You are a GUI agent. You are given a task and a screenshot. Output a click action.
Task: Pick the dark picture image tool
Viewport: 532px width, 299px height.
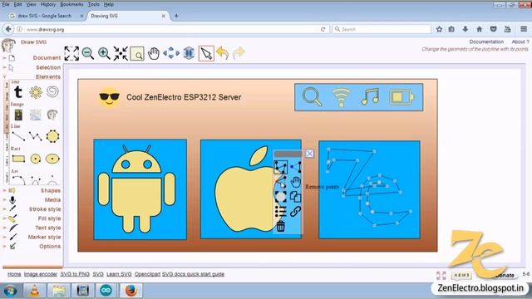point(18,115)
